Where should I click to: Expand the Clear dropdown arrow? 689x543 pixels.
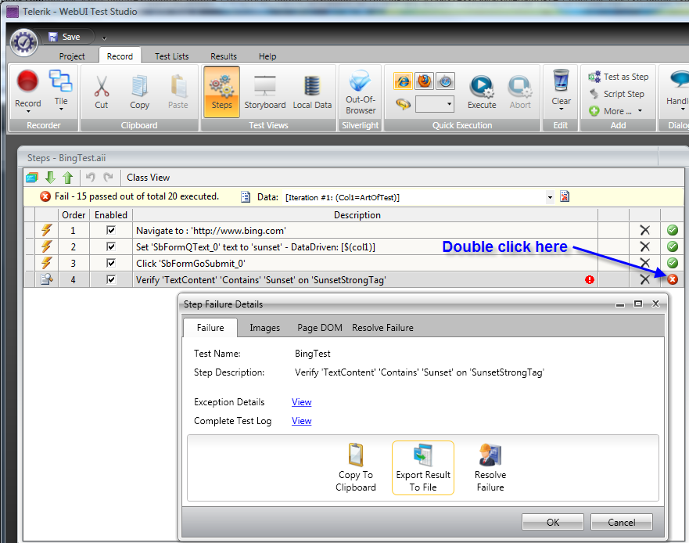click(561, 109)
